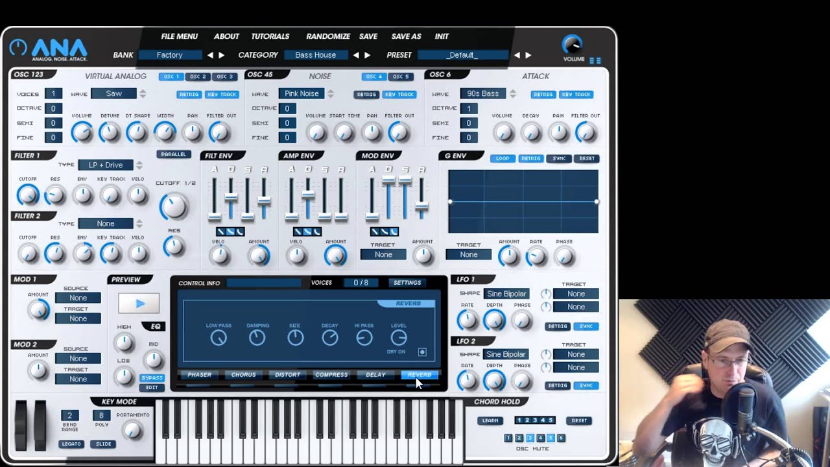Click the Filt Env Decay slider
This screenshot has height=467, width=830.
tap(231, 197)
